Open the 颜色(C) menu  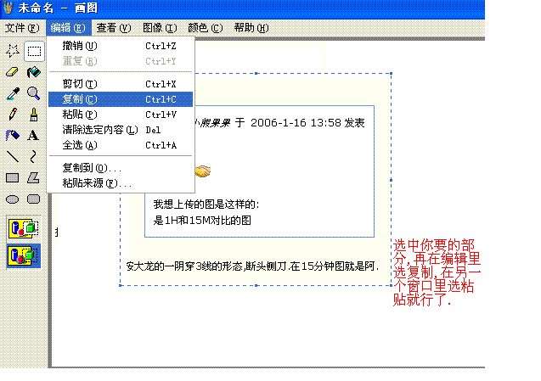coord(206,28)
